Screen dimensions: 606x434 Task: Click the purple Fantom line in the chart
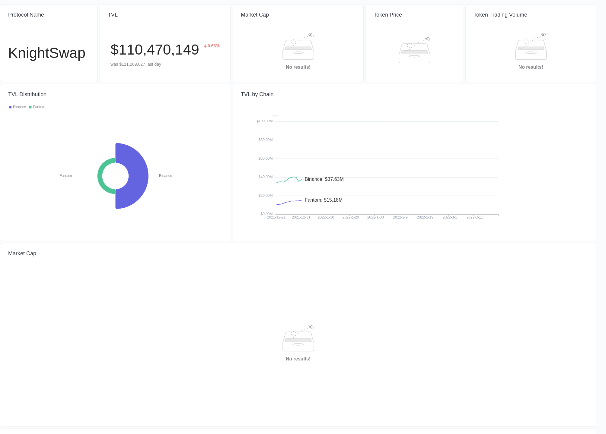point(289,202)
